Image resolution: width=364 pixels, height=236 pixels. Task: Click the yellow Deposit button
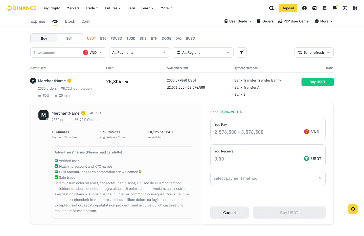pyautogui.click(x=288, y=8)
